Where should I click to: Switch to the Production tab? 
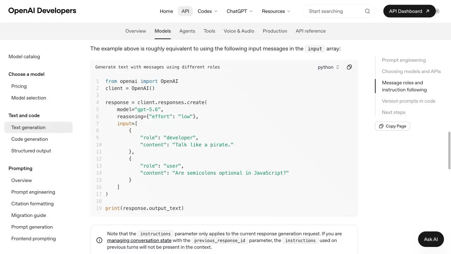275,31
